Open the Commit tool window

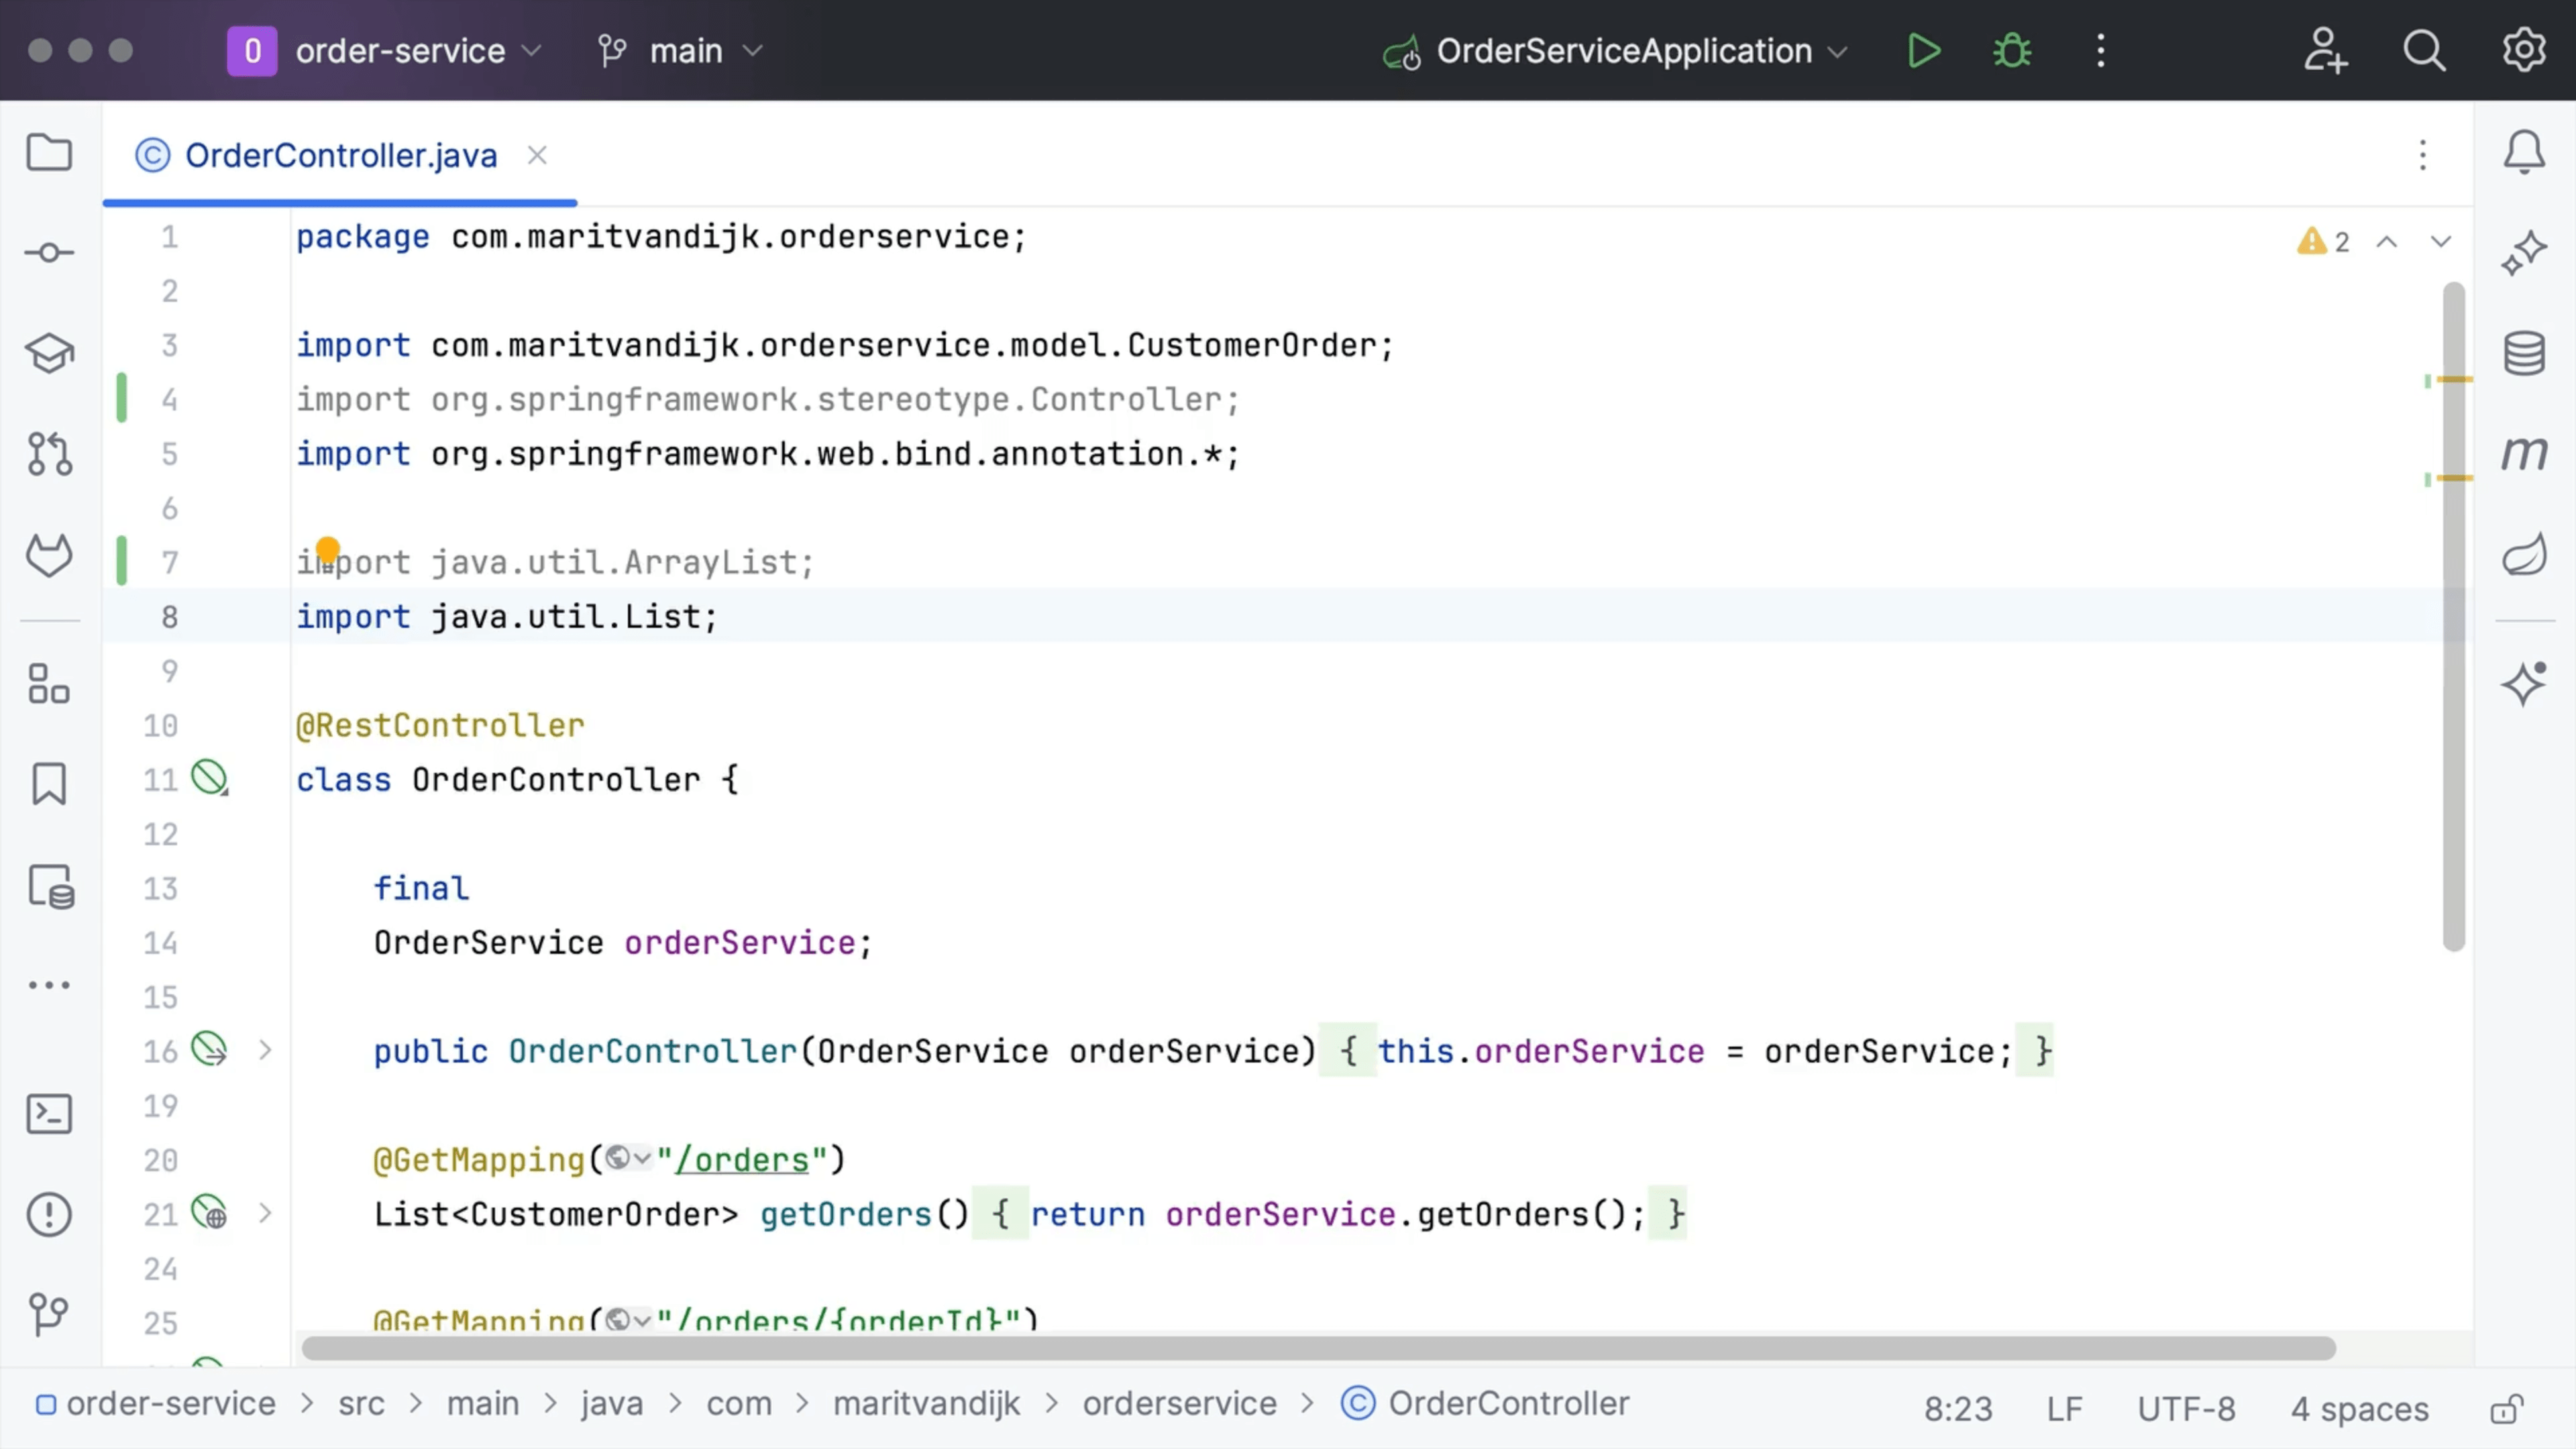48,252
